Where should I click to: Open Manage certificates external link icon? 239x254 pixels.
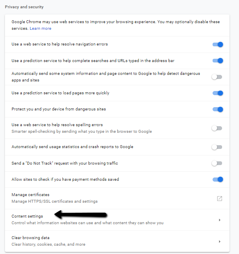pos(220,199)
